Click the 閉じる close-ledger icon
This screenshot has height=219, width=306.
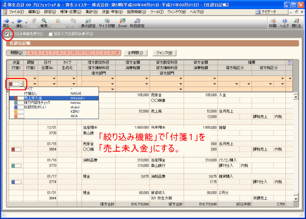click(x=296, y=21)
